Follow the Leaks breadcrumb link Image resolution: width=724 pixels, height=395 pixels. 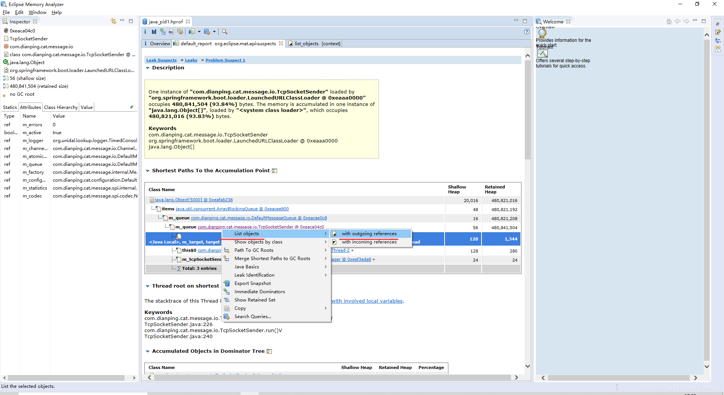click(x=191, y=60)
